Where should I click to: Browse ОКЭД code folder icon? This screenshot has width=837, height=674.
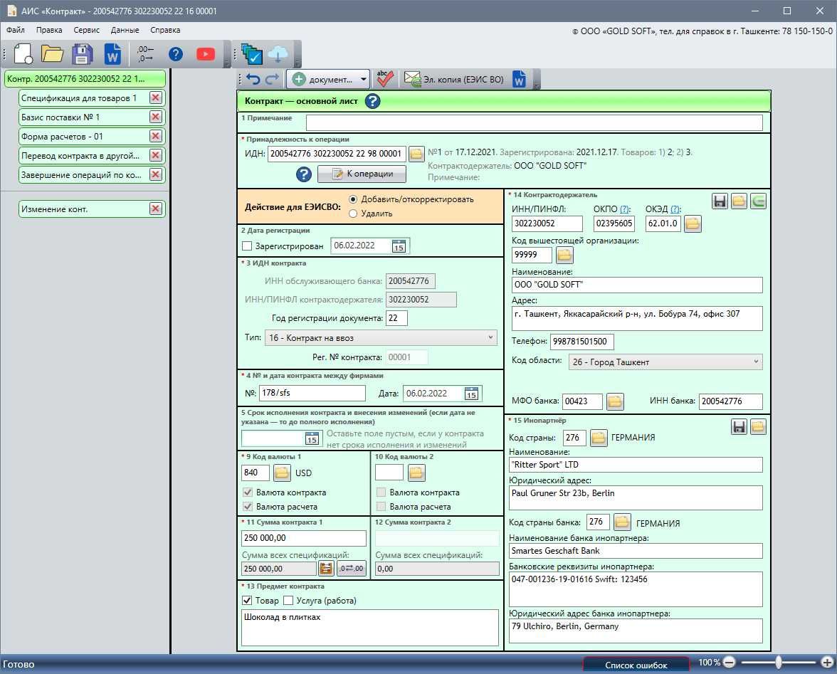(x=693, y=223)
